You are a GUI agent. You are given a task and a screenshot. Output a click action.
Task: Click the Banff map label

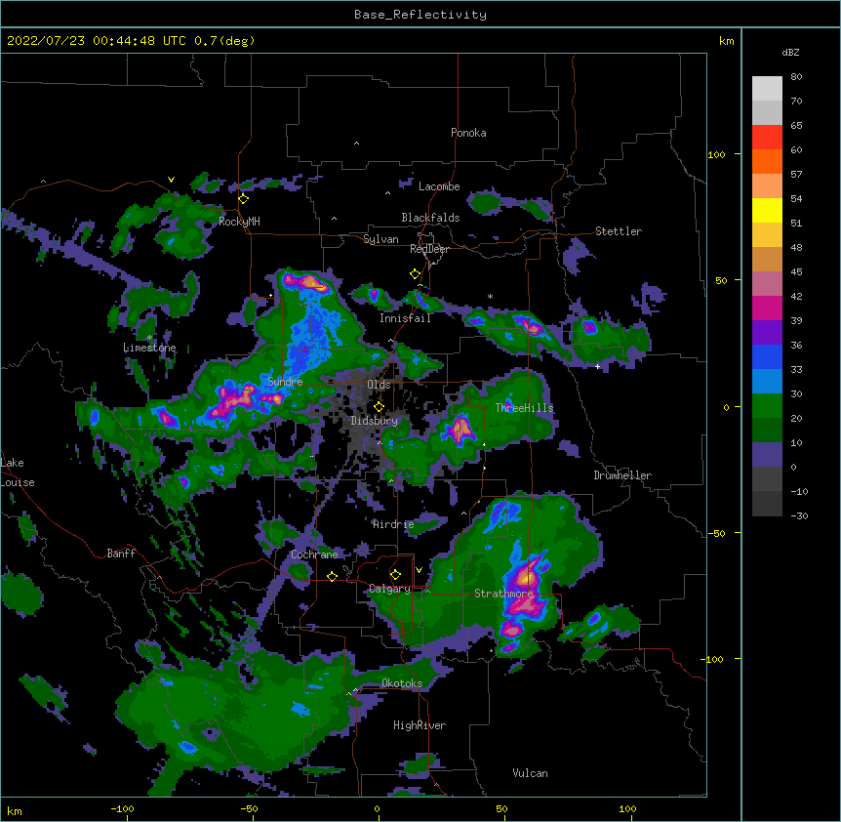pos(121,554)
